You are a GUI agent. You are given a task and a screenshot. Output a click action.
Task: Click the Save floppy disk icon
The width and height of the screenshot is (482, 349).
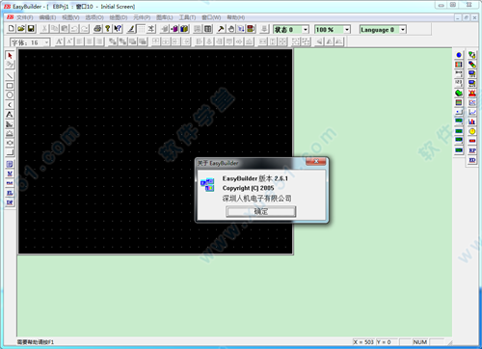31,29
